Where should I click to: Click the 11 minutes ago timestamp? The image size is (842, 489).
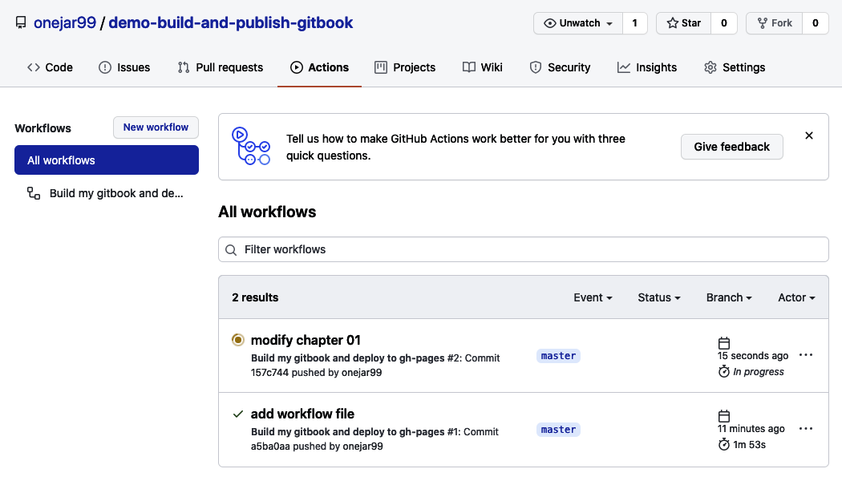pyautogui.click(x=751, y=429)
